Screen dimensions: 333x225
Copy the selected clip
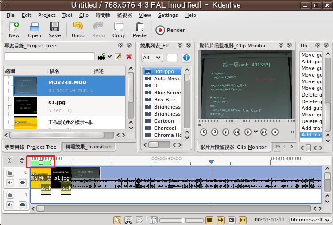coord(119,30)
